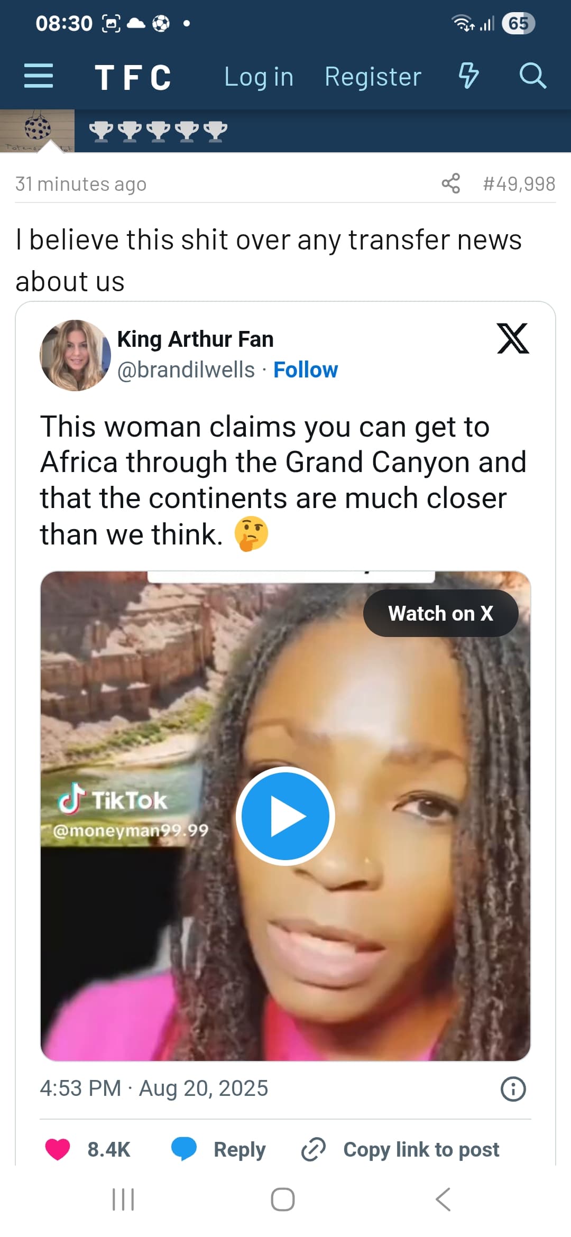Click the copy link chain icon

[313, 1149]
